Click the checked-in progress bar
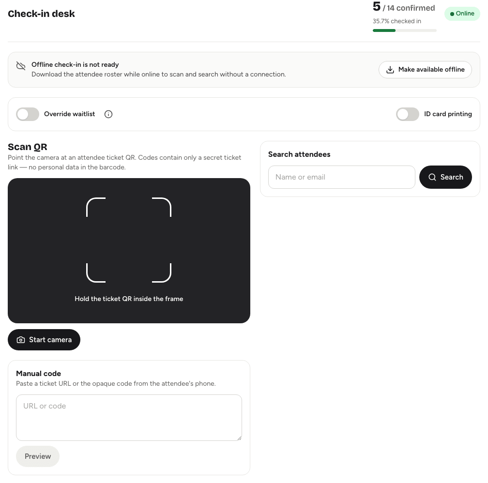The height and width of the screenshot is (483, 488). 405,30
